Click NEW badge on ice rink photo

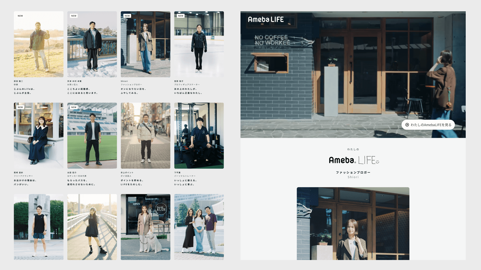click(x=181, y=16)
